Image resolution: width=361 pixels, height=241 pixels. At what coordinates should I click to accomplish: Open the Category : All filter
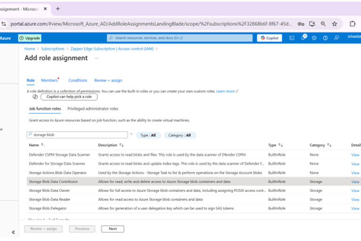pyautogui.click(x=180, y=135)
